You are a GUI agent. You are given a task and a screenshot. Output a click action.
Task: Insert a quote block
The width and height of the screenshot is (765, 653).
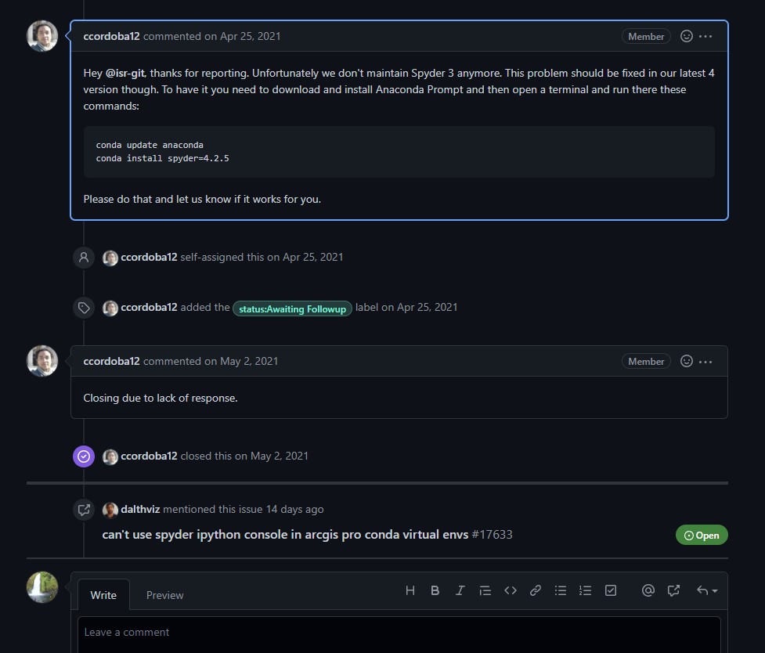[x=485, y=590]
